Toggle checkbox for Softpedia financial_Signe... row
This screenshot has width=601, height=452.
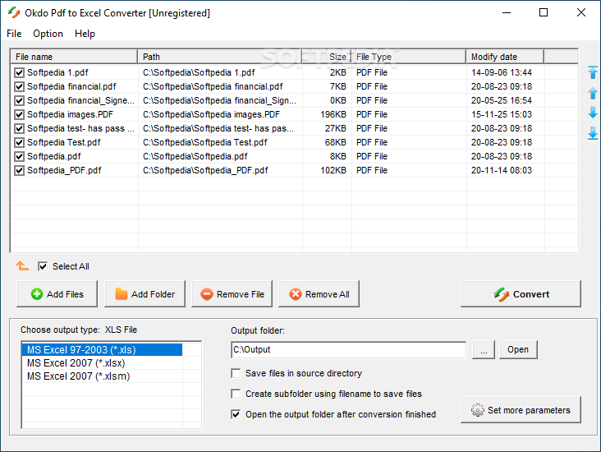pyautogui.click(x=19, y=100)
